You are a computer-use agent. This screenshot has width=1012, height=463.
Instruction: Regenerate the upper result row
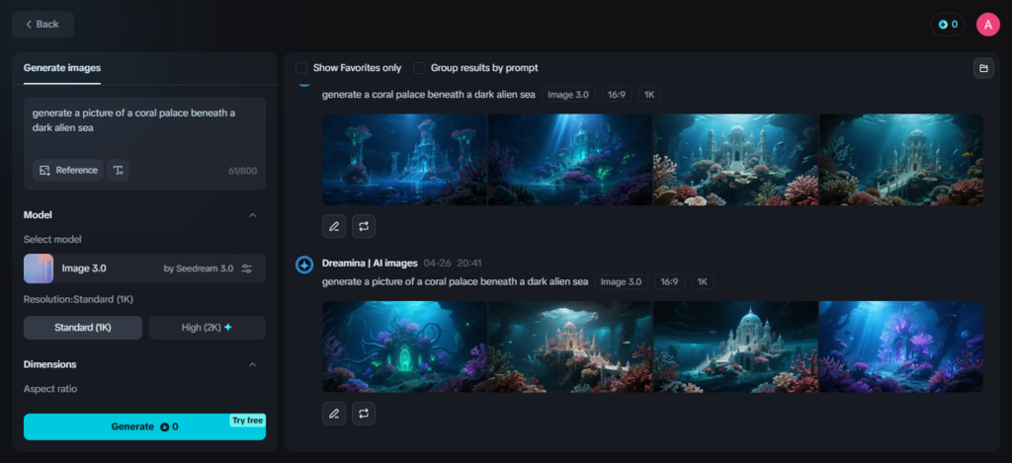(364, 226)
